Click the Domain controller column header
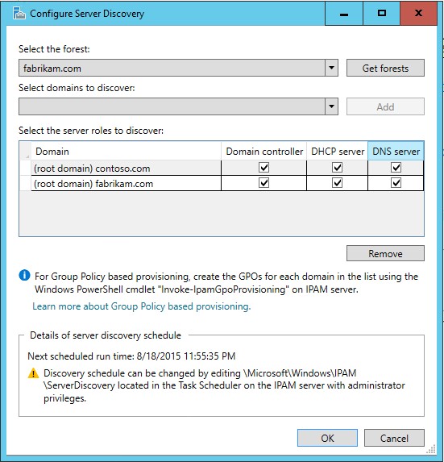The width and height of the screenshot is (444, 462). pos(264,151)
